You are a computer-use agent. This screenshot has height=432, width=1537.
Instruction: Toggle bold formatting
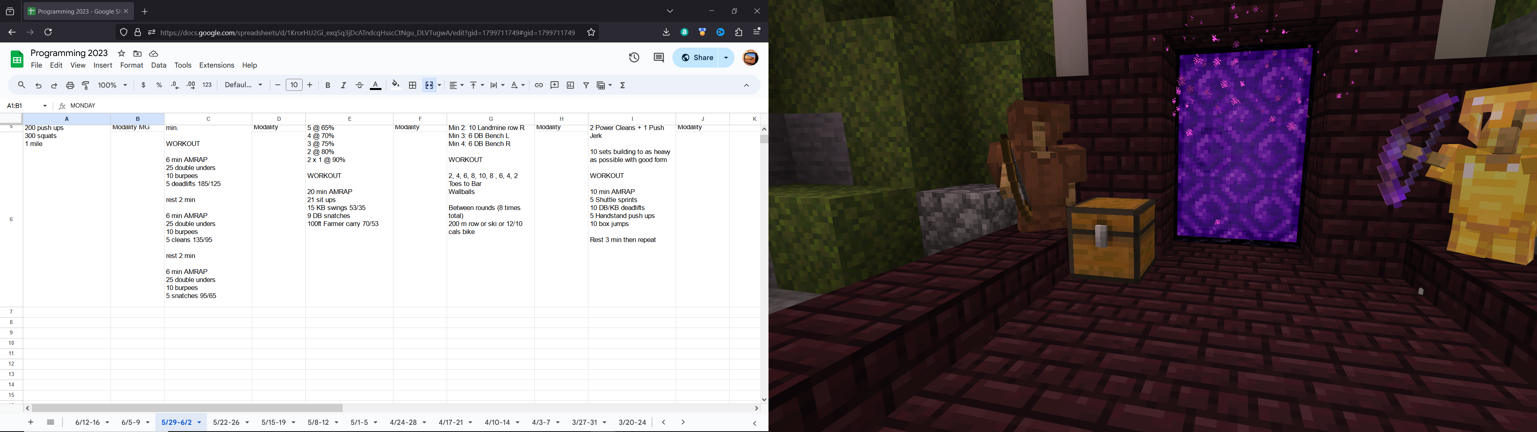click(x=327, y=85)
